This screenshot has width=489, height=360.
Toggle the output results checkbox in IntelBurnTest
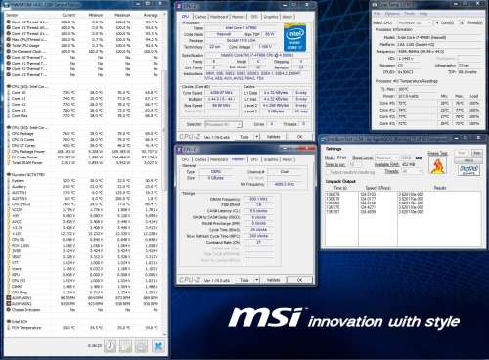pyautogui.click(x=328, y=172)
